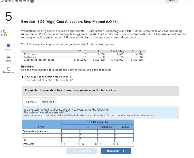The image size is (194, 158).
Task: Select HR row allocation to Publishing cell
Action: pos(106,140)
